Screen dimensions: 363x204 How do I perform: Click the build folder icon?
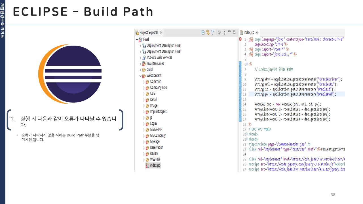[144, 69]
